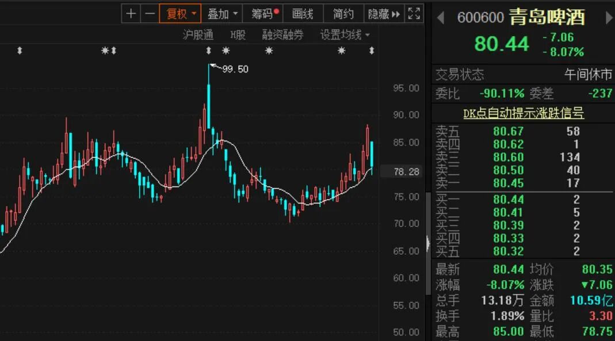Click 量比 value 3.30

click(x=601, y=316)
